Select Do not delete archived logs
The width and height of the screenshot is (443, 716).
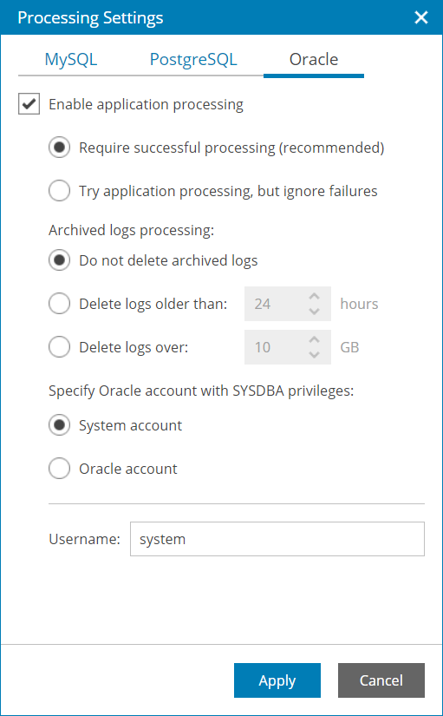click(59, 260)
